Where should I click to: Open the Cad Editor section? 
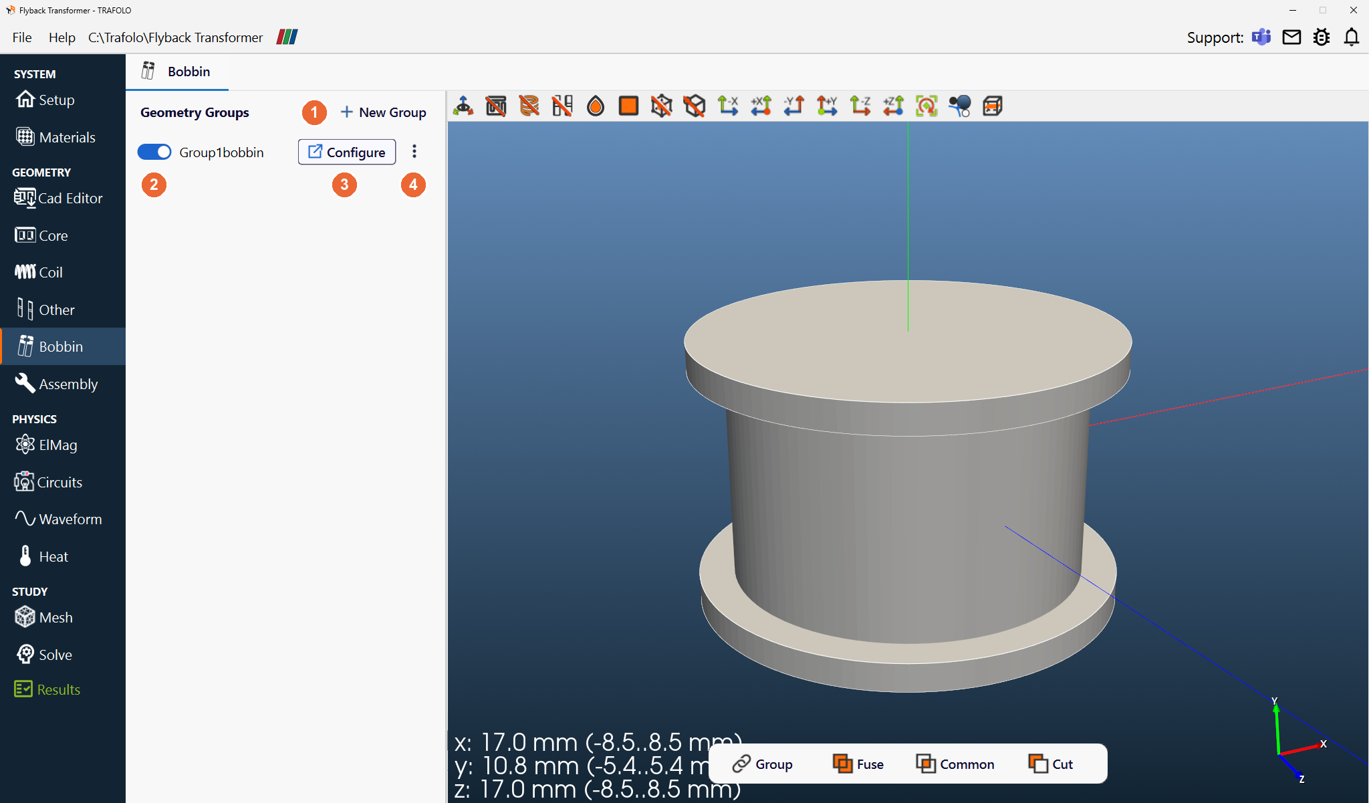tap(62, 198)
